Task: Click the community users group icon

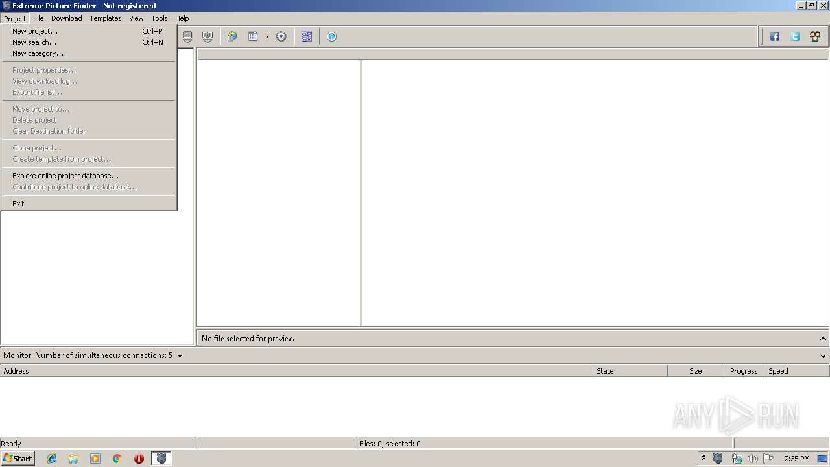Action: pyautogui.click(x=815, y=37)
